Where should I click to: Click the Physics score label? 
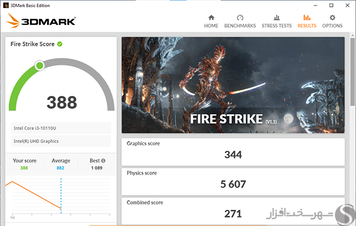click(141, 173)
